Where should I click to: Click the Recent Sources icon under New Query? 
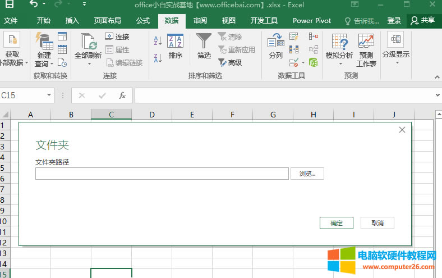pyautogui.click(x=62, y=62)
